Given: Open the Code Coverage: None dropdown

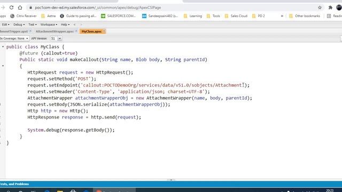Looking at the screenshot, I should 14,38.
